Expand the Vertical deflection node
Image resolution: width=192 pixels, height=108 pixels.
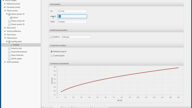pos(5,31)
